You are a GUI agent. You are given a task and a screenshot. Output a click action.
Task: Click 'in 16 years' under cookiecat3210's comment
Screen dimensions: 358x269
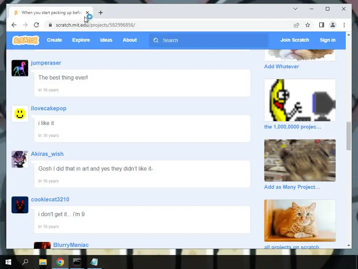tap(48, 227)
